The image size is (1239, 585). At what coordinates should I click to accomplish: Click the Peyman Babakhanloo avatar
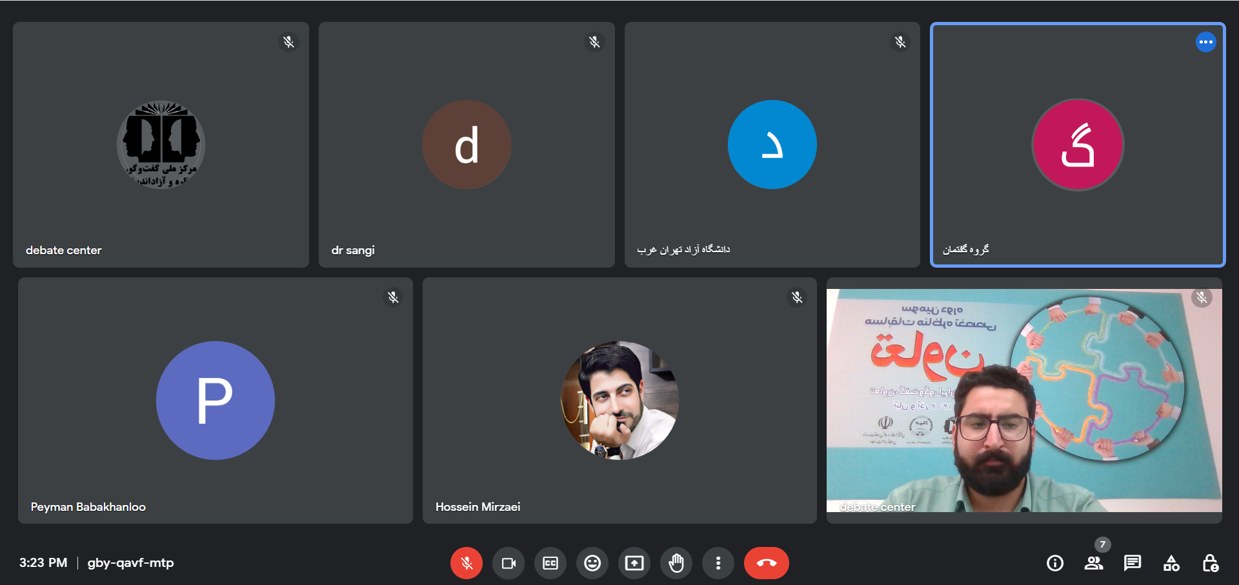(x=215, y=400)
